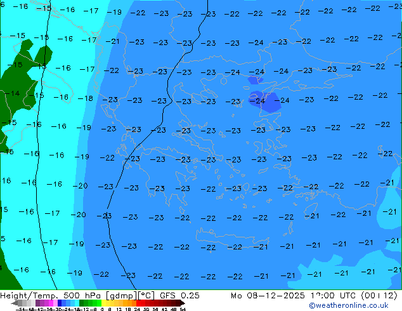
Task: Click the chart title 'Height/Temp. 500 hPa'
Action: pyautogui.click(x=51, y=296)
